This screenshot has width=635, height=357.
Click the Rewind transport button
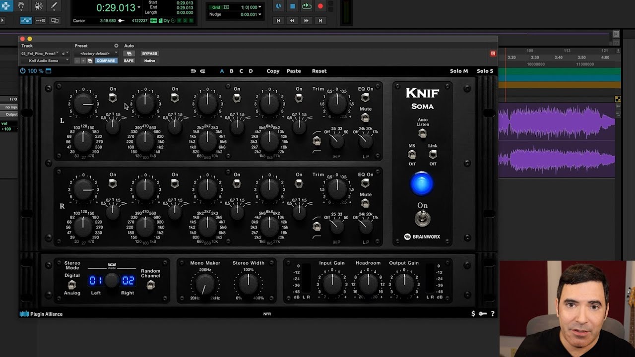(292, 20)
